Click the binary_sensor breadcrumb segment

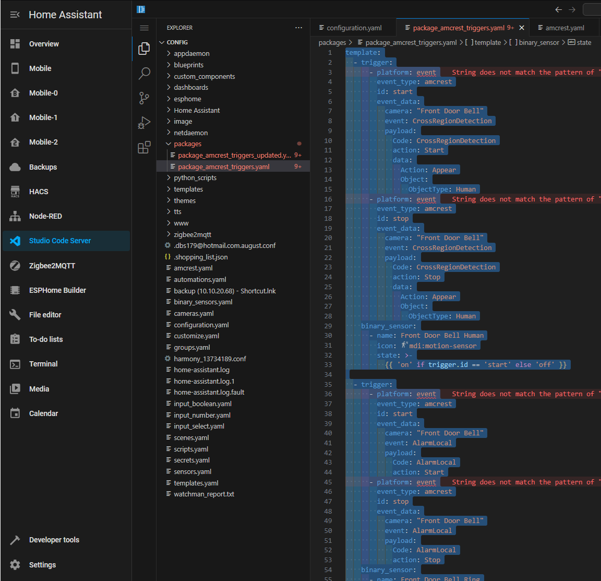[x=538, y=43]
